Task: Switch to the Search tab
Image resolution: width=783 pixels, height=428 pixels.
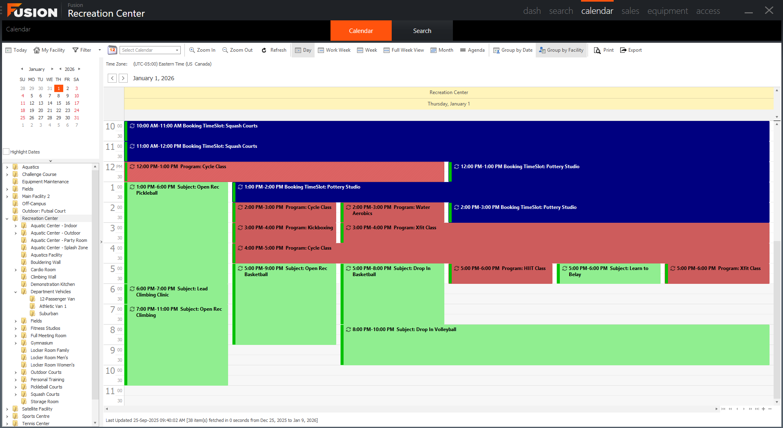Action: pos(422,31)
